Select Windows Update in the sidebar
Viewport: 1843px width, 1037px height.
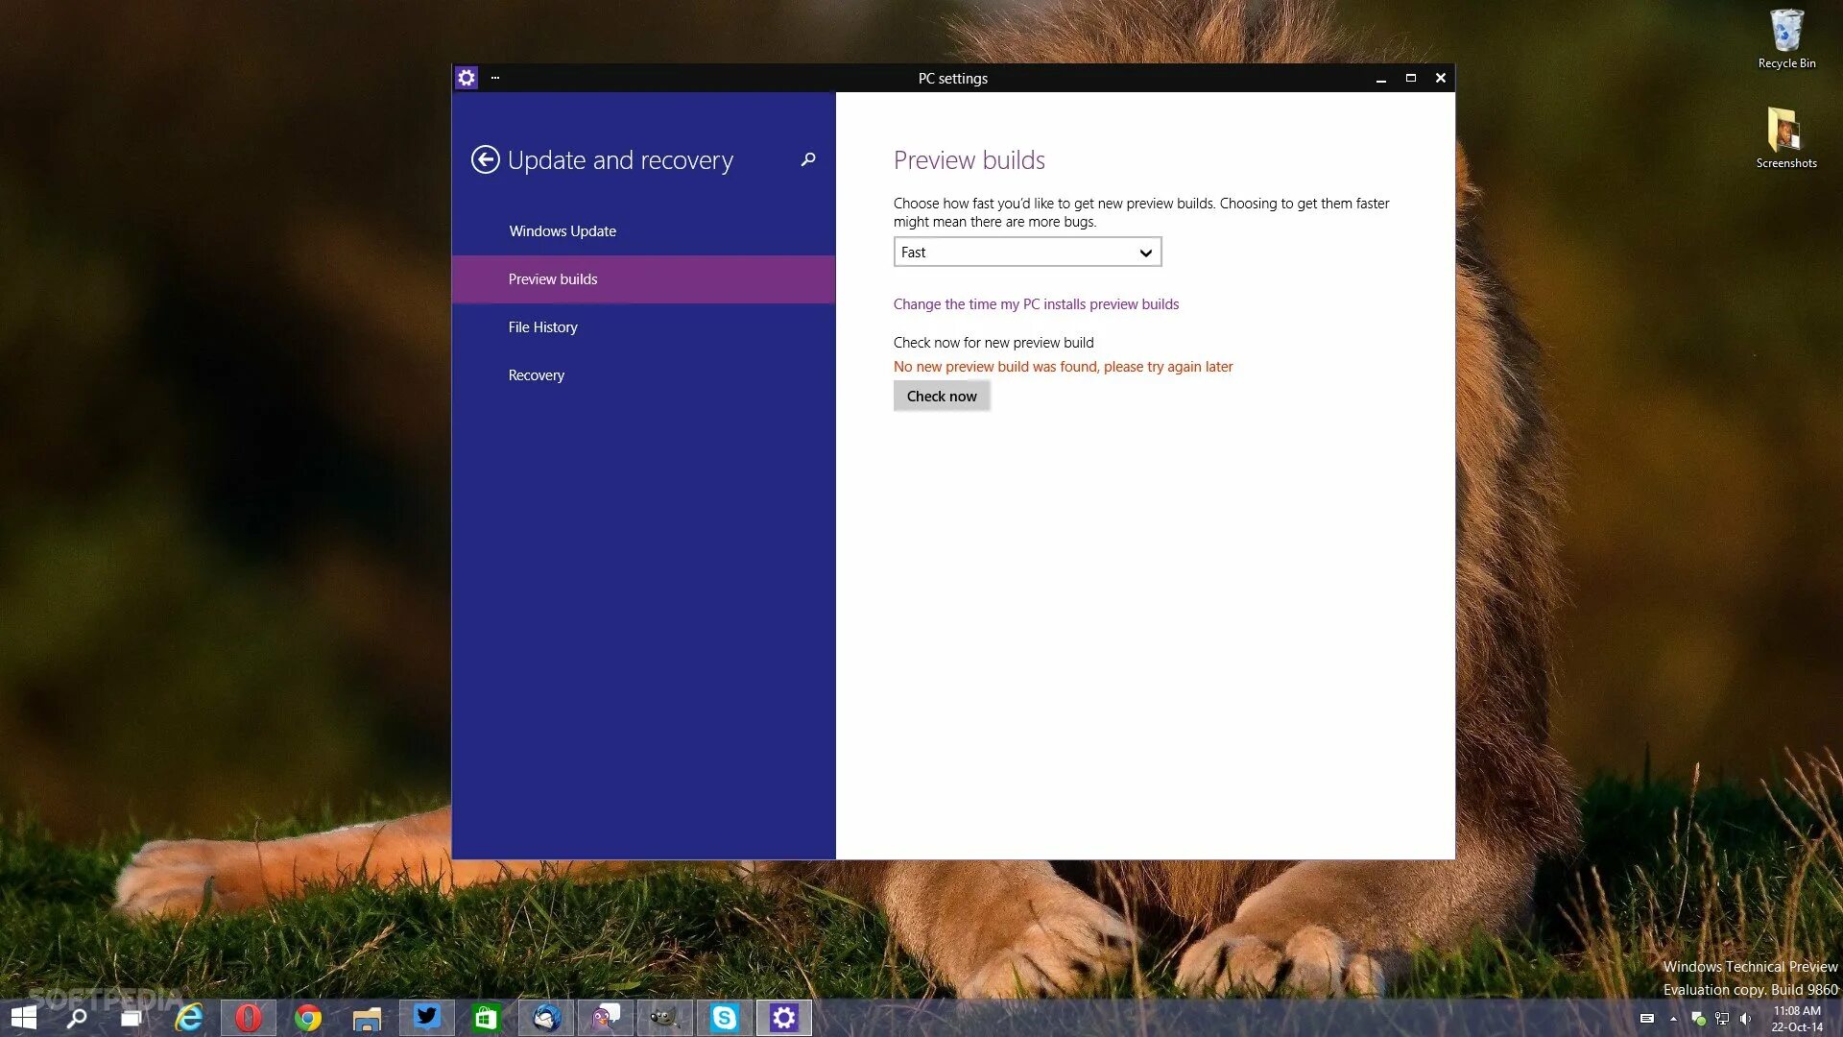coord(562,231)
